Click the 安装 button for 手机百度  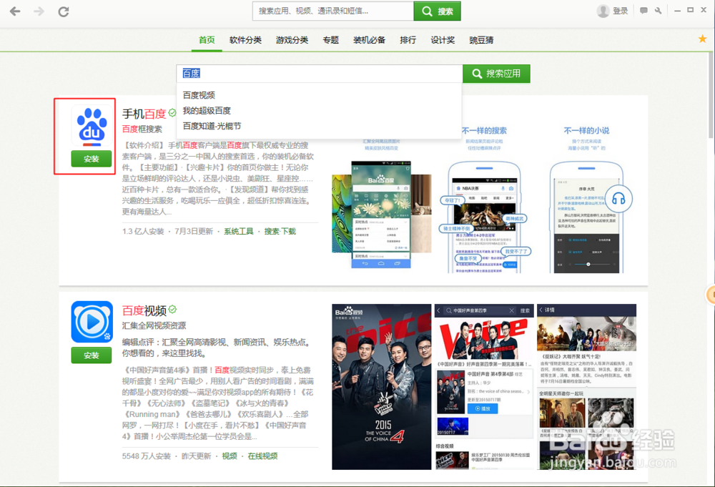coord(91,159)
